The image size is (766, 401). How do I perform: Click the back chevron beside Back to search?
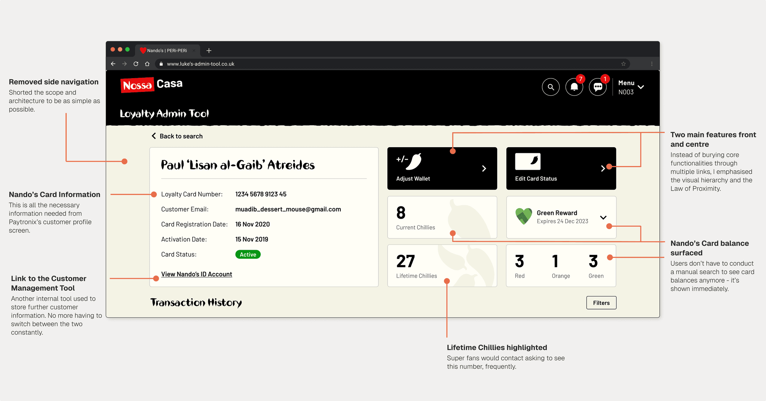[154, 136]
